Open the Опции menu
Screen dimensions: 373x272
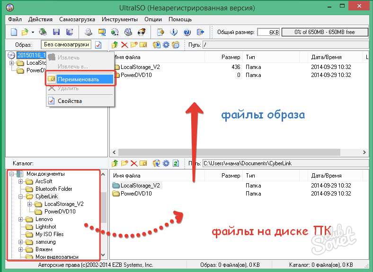pyautogui.click(x=153, y=19)
